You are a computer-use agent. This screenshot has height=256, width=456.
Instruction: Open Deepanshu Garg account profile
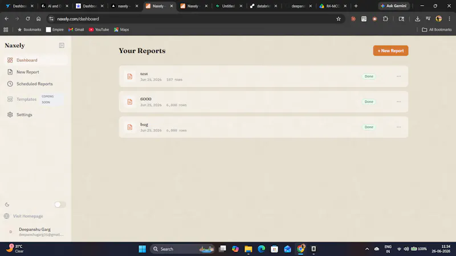click(x=35, y=232)
